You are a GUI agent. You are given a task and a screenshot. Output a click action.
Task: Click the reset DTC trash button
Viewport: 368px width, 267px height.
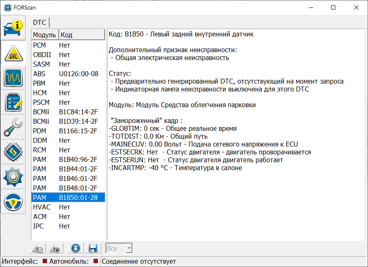[76, 248]
